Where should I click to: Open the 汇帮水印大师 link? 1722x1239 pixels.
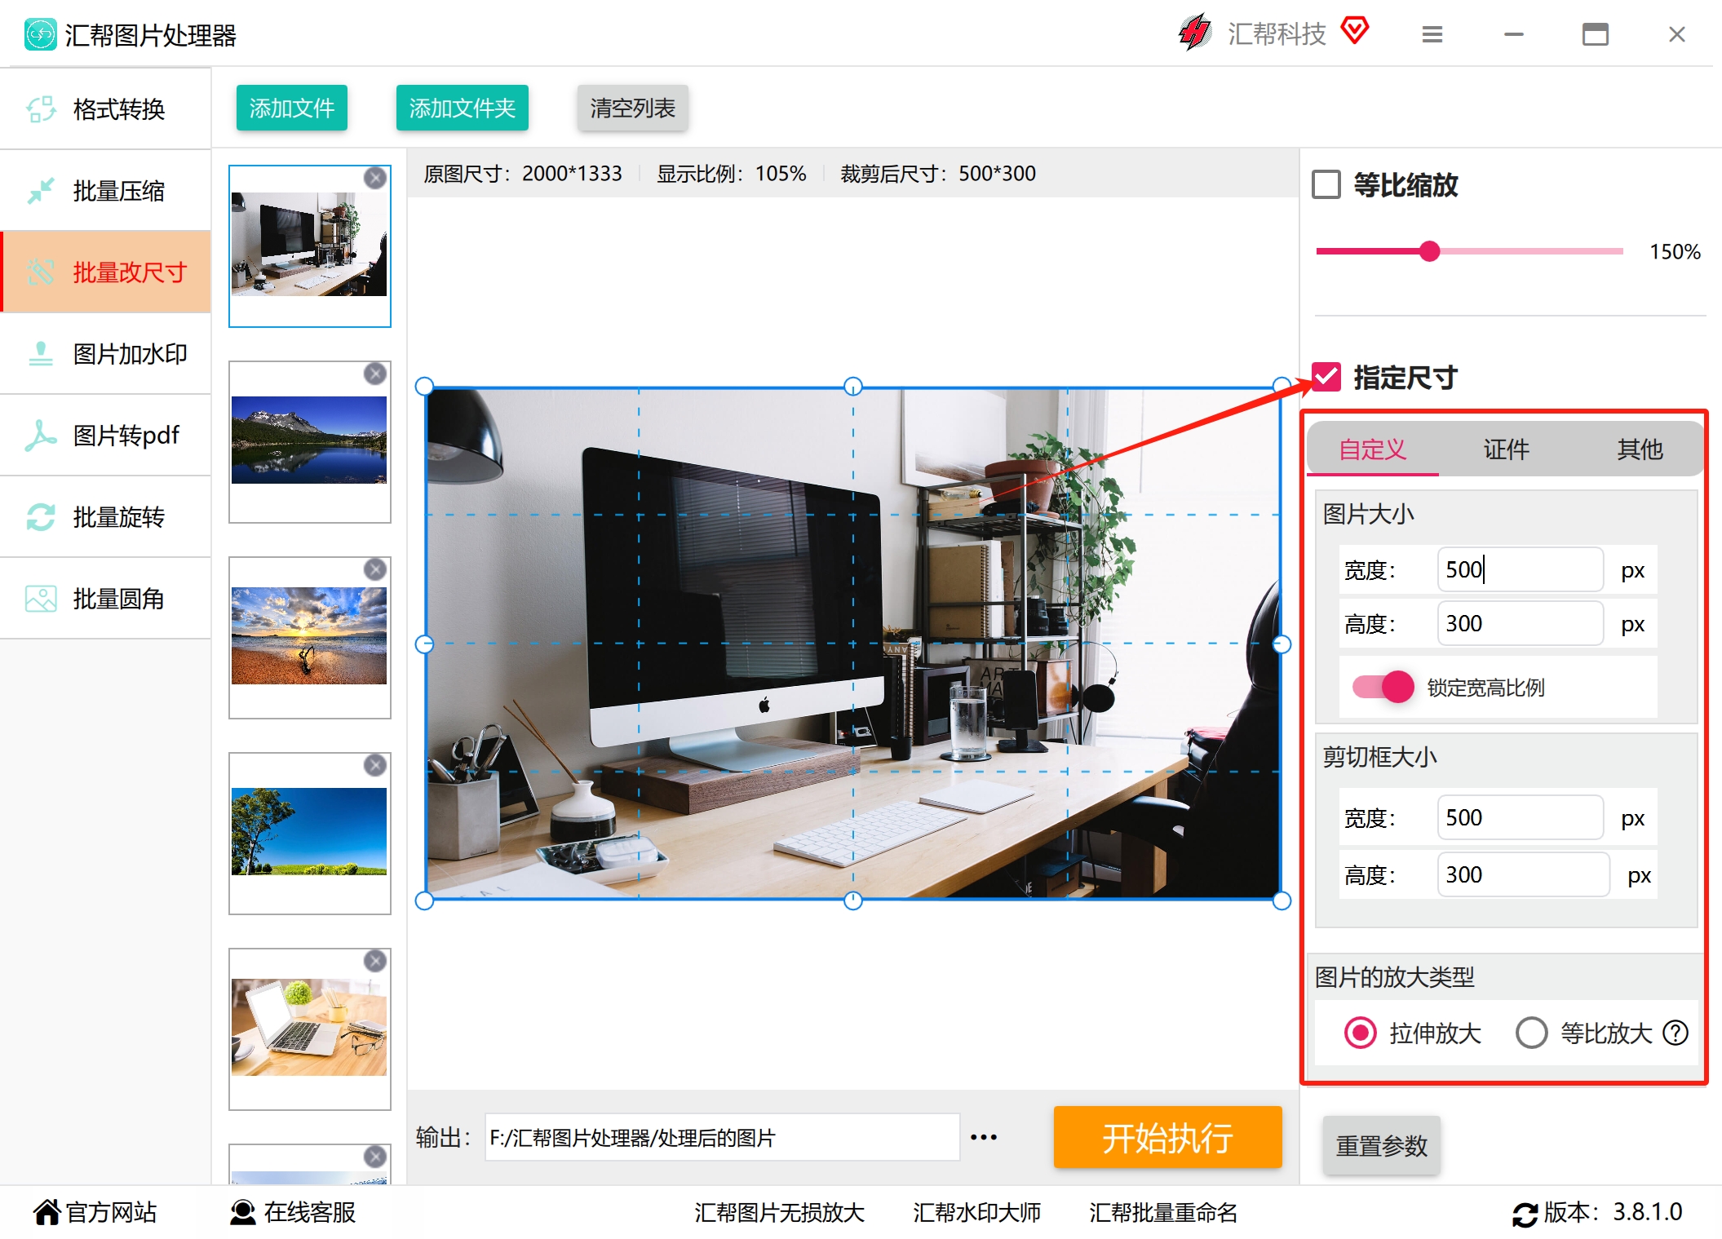tap(976, 1213)
